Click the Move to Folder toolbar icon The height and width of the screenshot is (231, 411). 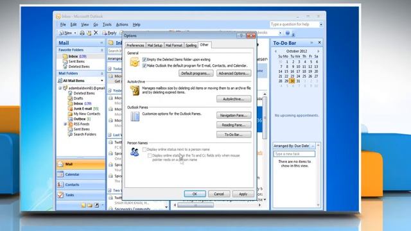point(89,33)
